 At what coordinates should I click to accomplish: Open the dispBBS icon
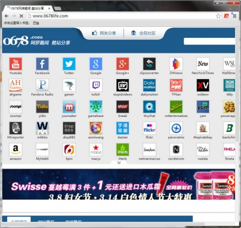(x=69, y=128)
